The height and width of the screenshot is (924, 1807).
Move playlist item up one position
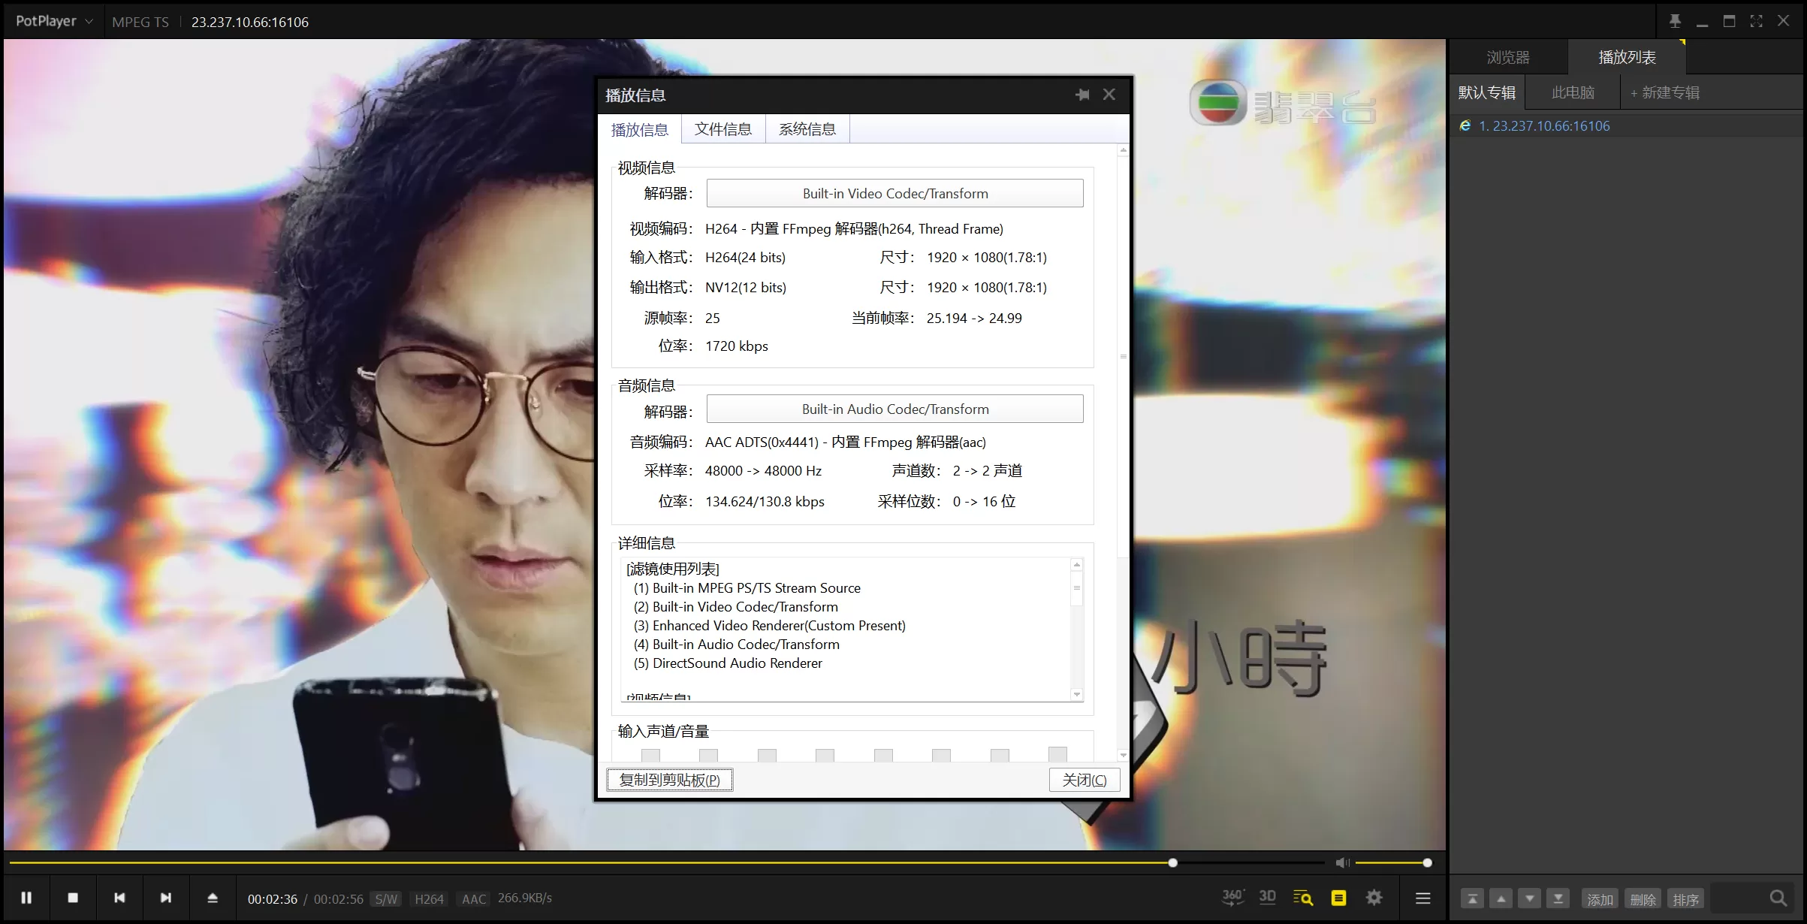[1501, 898]
